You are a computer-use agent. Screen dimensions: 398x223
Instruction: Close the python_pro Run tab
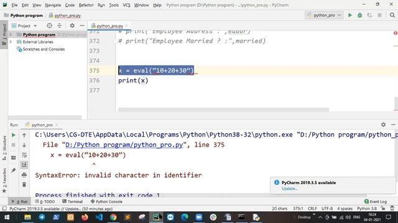(x=57, y=125)
